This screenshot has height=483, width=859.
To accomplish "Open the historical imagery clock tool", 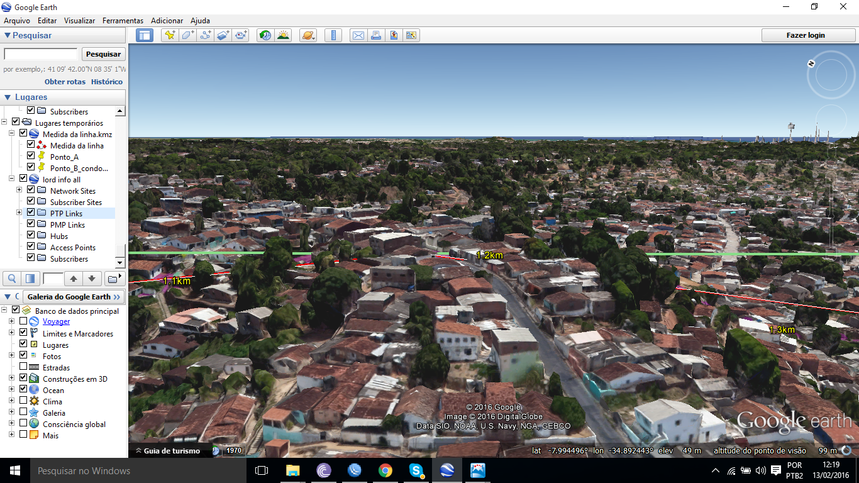I will (265, 35).
